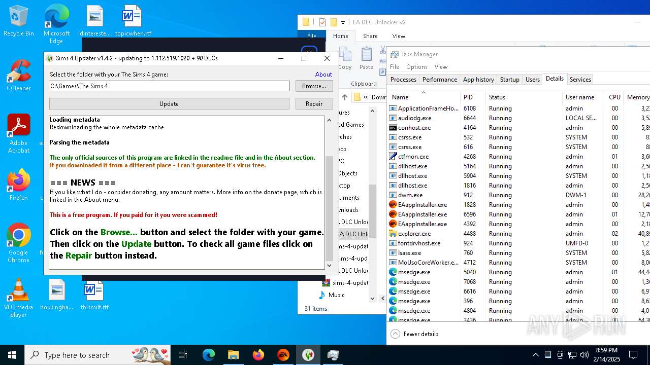Open CCleaner desktop shortcut
This screenshot has height=365, width=650.
[x=18, y=76]
